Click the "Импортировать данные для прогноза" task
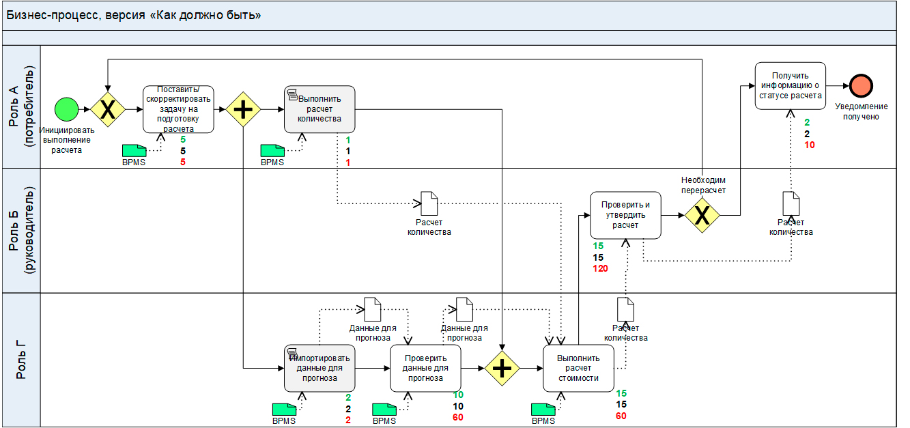This screenshot has width=910, height=428. [x=319, y=369]
